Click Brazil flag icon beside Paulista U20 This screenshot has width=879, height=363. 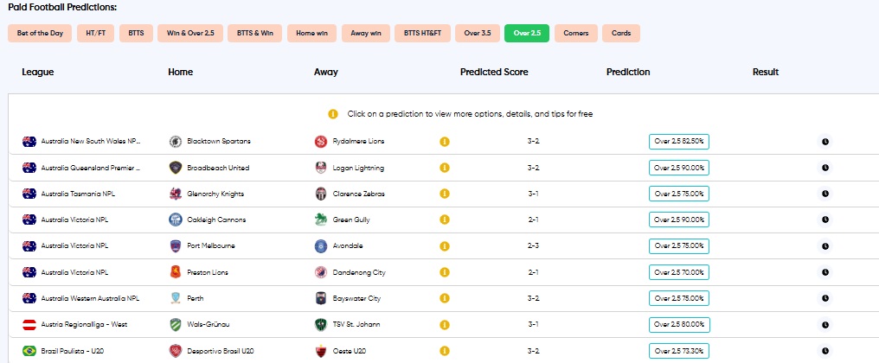click(x=29, y=351)
